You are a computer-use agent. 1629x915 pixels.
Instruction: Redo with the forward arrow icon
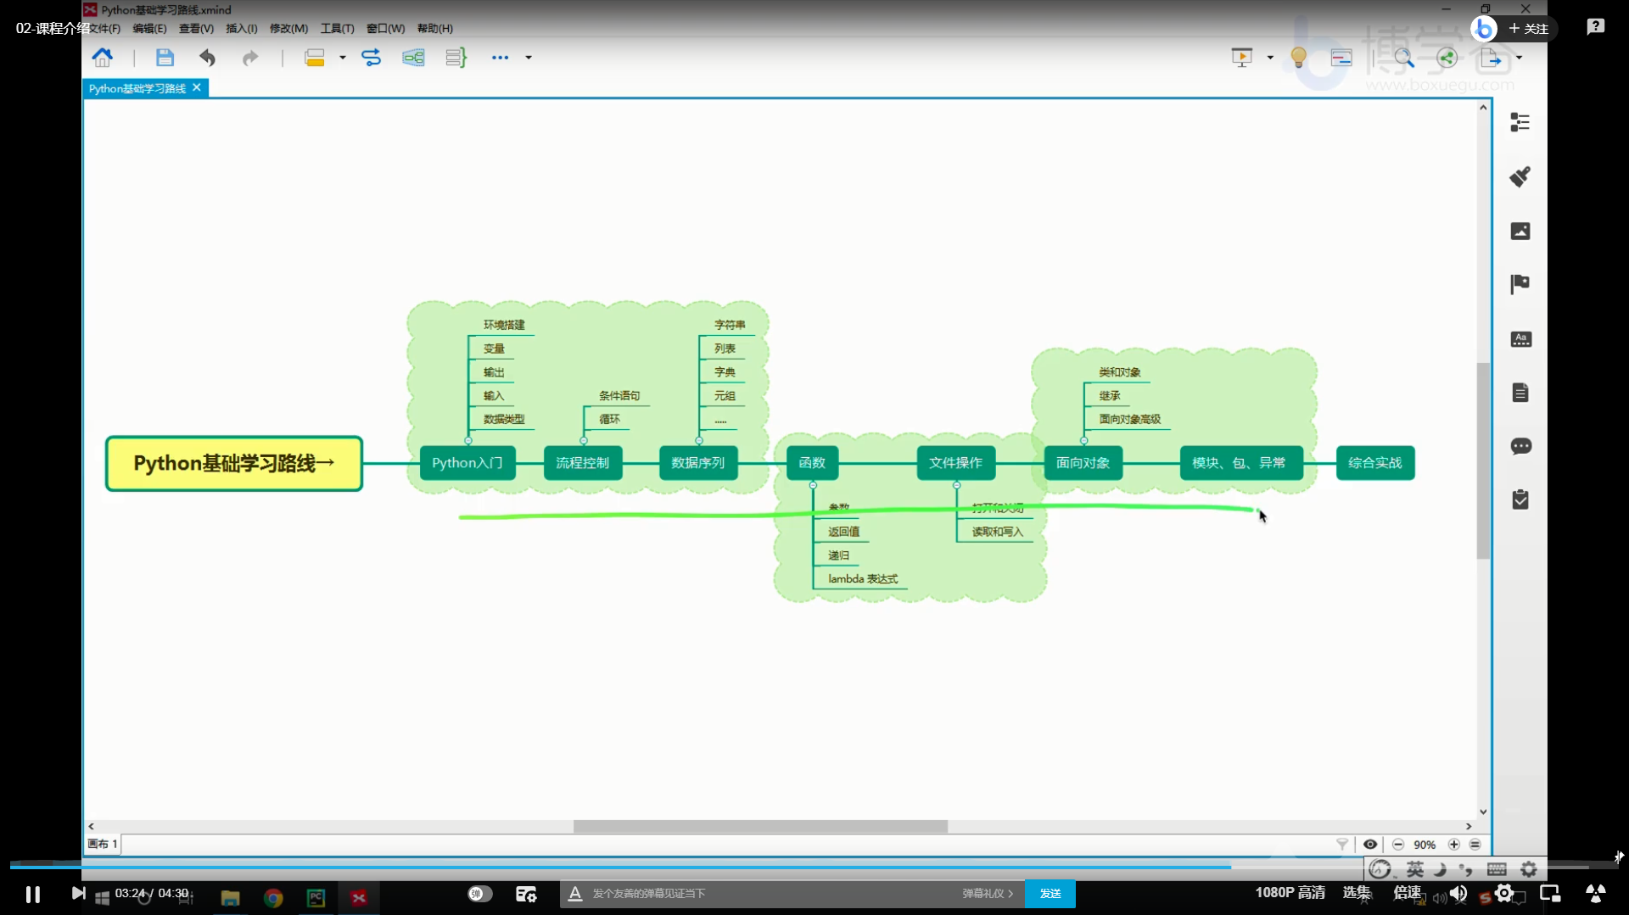pyautogui.click(x=249, y=58)
